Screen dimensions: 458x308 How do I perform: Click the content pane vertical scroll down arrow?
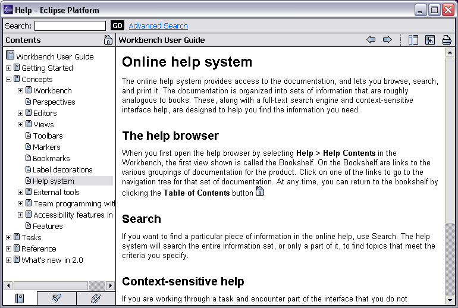(450, 300)
